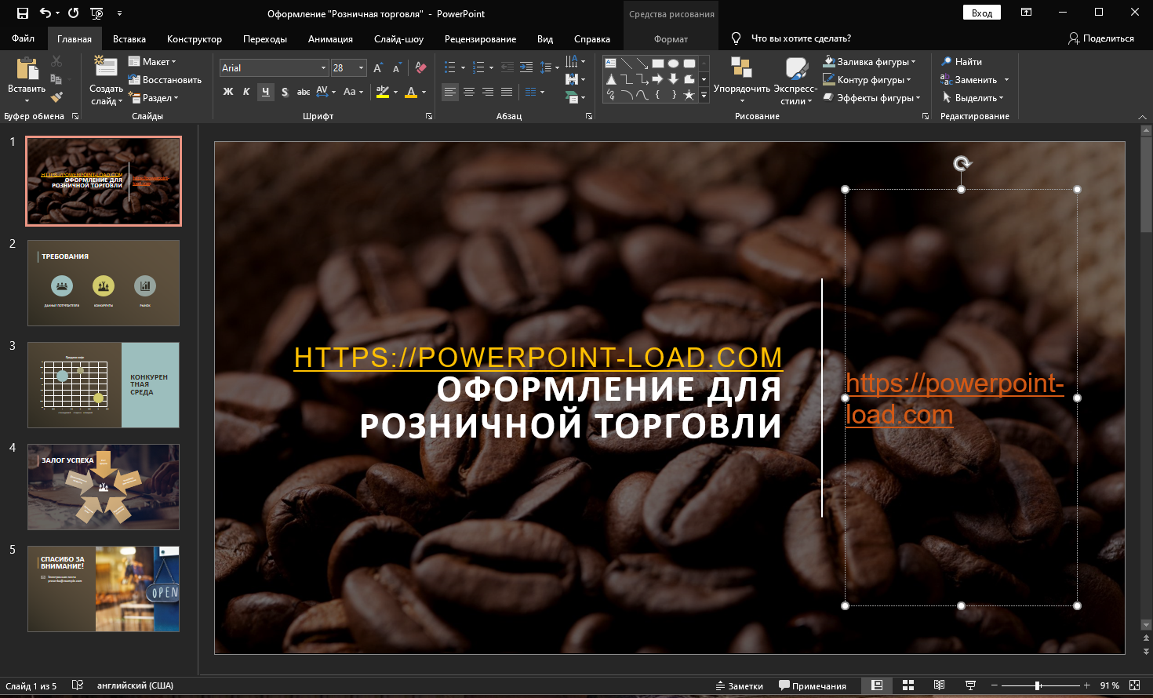The image size is (1153, 698).
Task: Open the Вставка ribbon tab
Action: point(129,38)
